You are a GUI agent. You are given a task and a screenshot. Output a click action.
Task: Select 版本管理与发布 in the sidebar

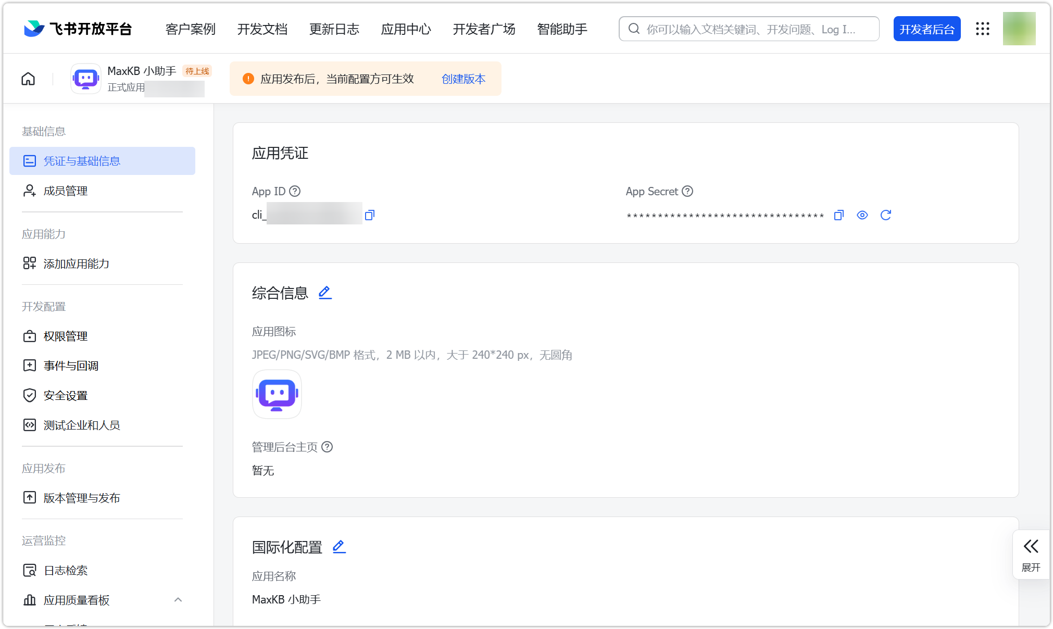pyautogui.click(x=82, y=498)
